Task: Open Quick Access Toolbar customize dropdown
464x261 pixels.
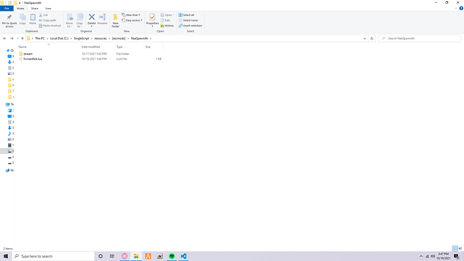Action: point(20,3)
